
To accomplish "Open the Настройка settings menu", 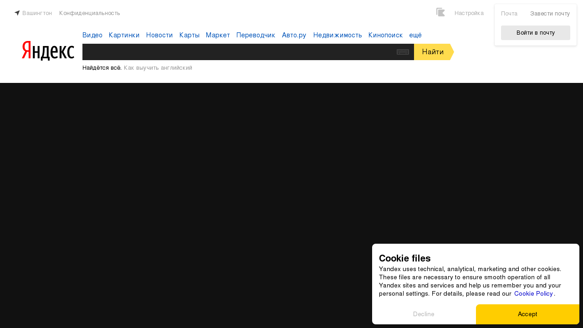I will (x=469, y=13).
